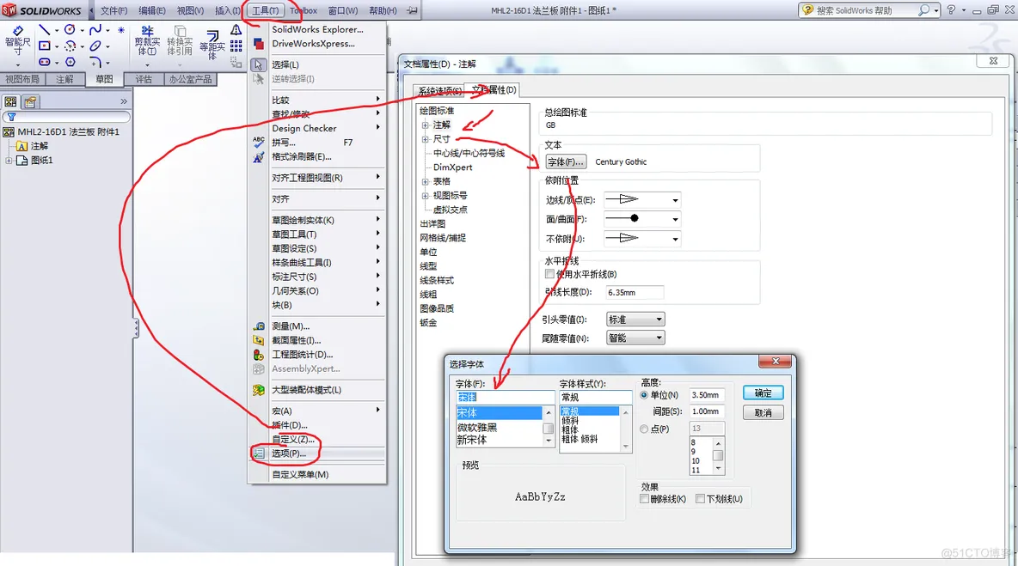
Task: Select the Corner Rectangle tool
Action: pos(44,46)
